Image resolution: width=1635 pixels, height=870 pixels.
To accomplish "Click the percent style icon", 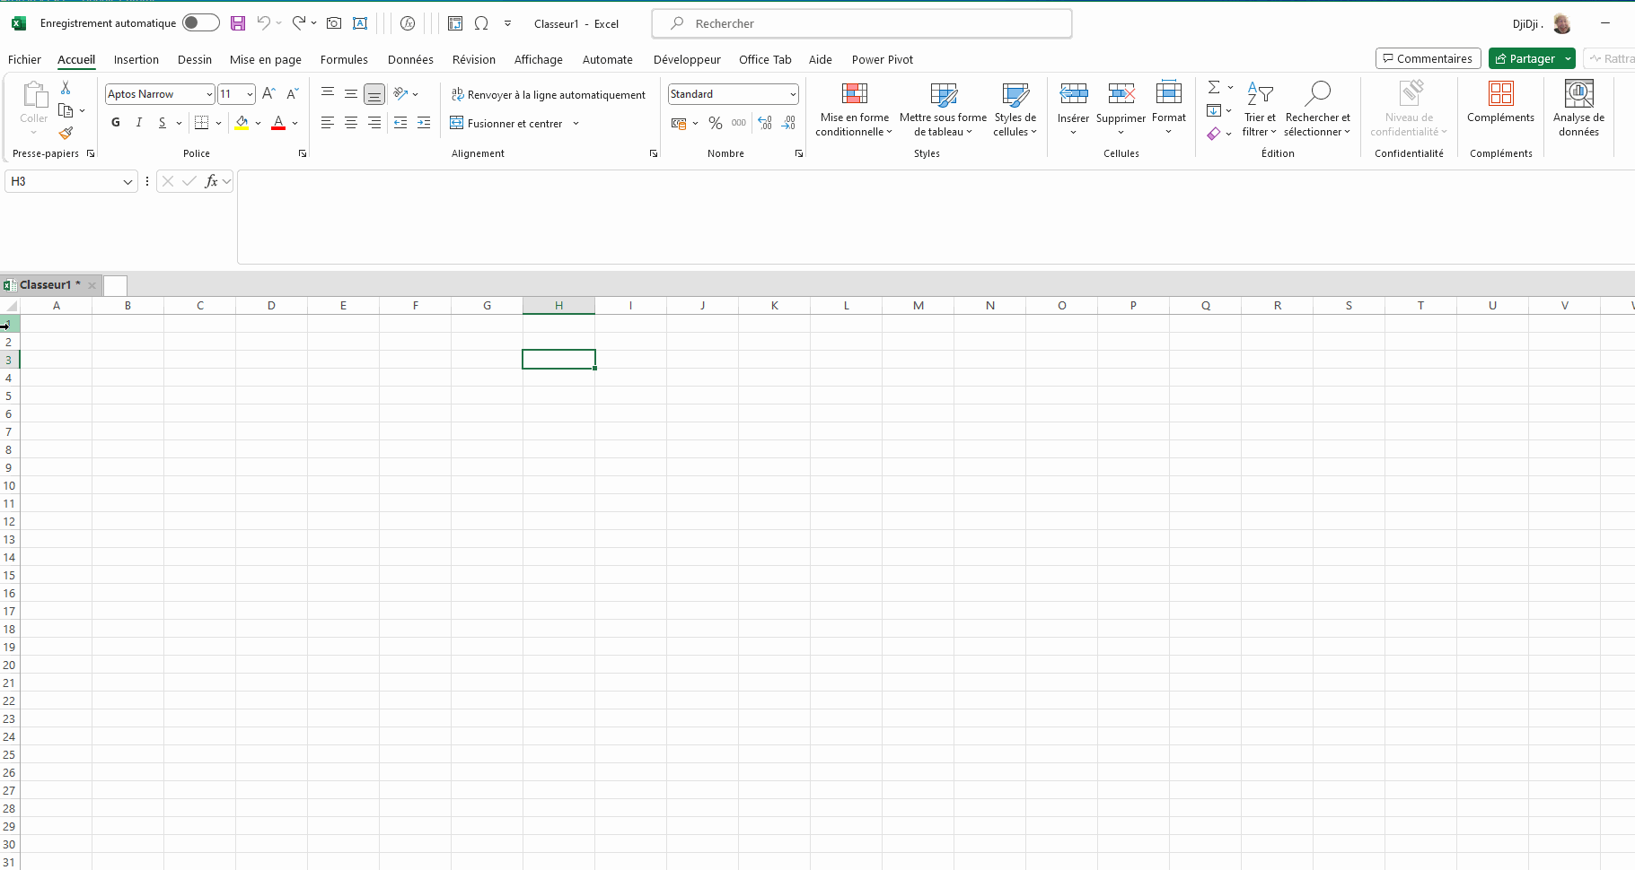I will (715, 123).
